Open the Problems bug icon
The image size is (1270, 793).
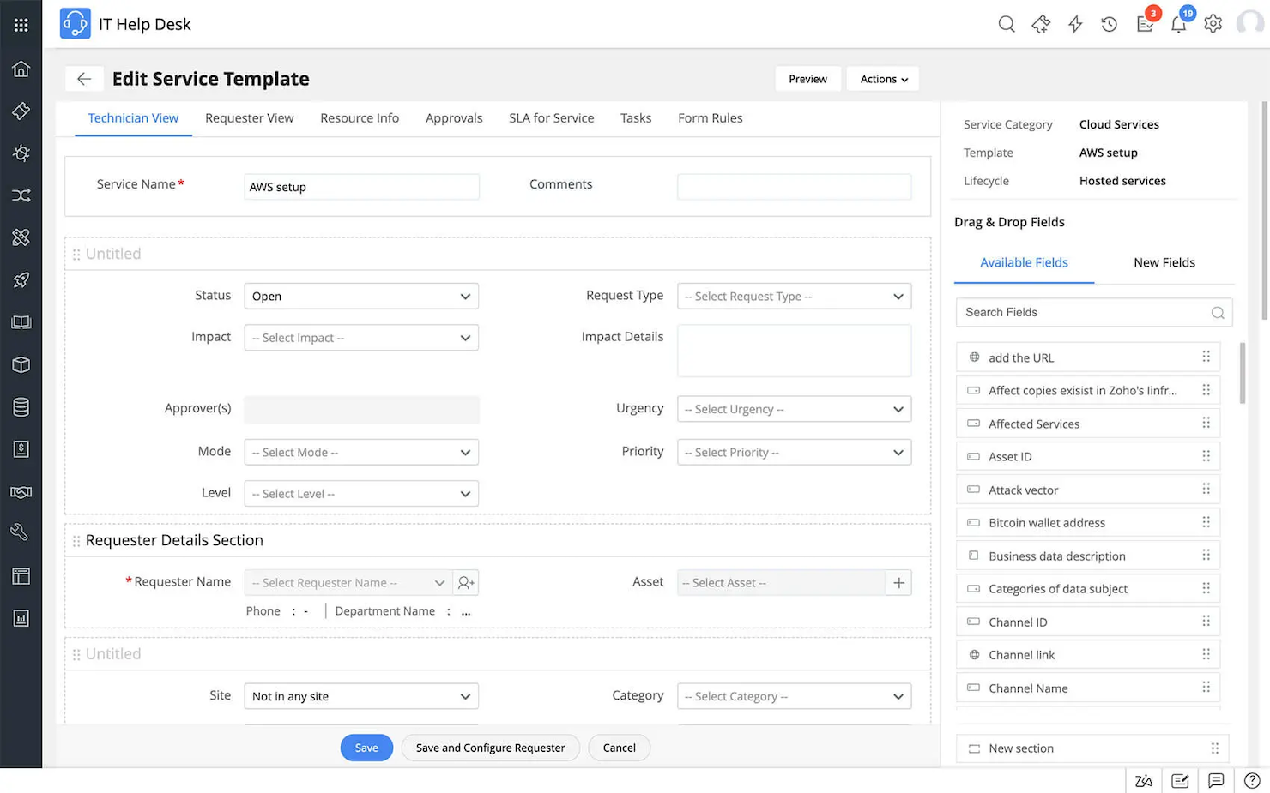pos(21,153)
